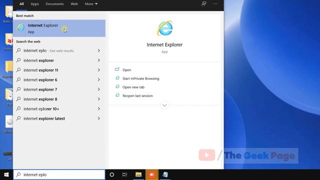Image resolution: width=320 pixels, height=180 pixels.
Task: Click the Internet Explorer title in preview pane
Action: tap(164, 44)
